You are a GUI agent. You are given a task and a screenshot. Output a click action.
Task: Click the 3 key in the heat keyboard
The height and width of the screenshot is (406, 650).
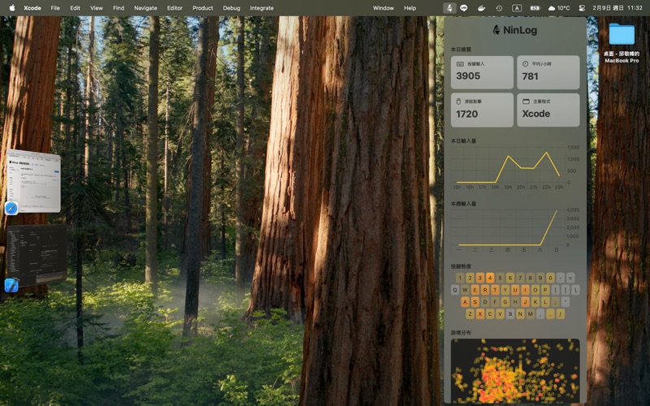[480, 278]
